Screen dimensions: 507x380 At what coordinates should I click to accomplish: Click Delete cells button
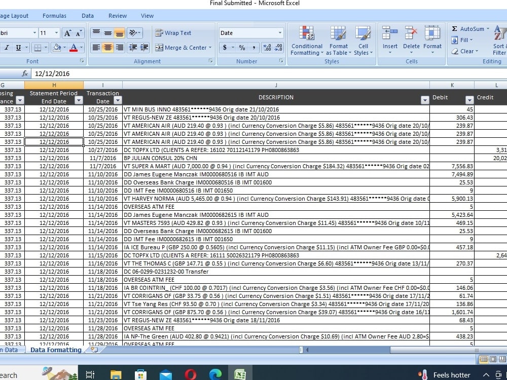point(411,40)
